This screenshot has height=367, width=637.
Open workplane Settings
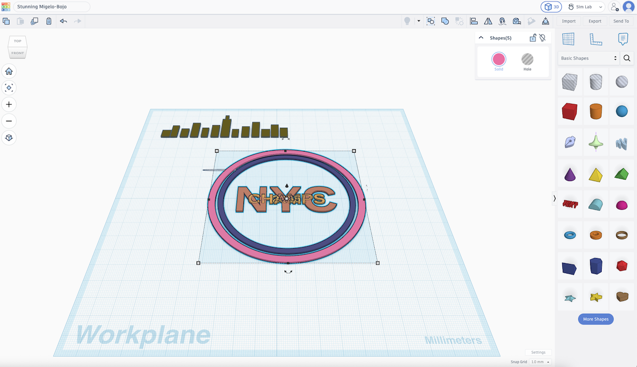point(538,353)
